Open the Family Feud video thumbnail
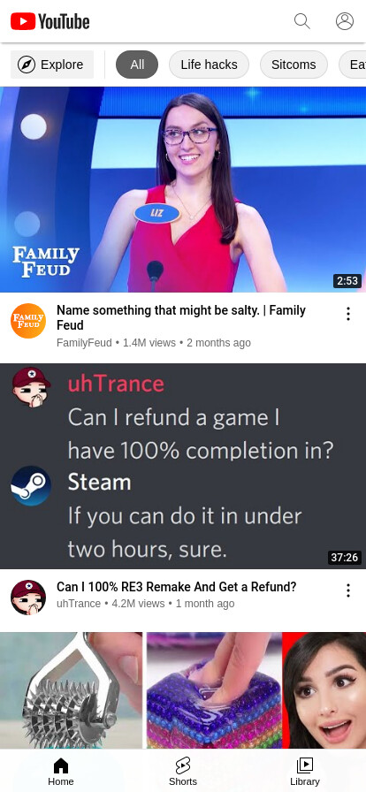 (183, 189)
